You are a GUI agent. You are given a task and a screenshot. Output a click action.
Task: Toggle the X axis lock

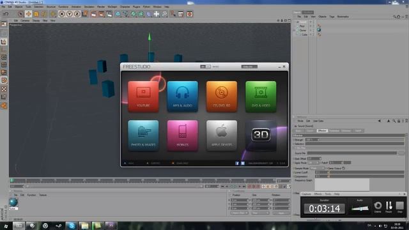coord(61,14)
